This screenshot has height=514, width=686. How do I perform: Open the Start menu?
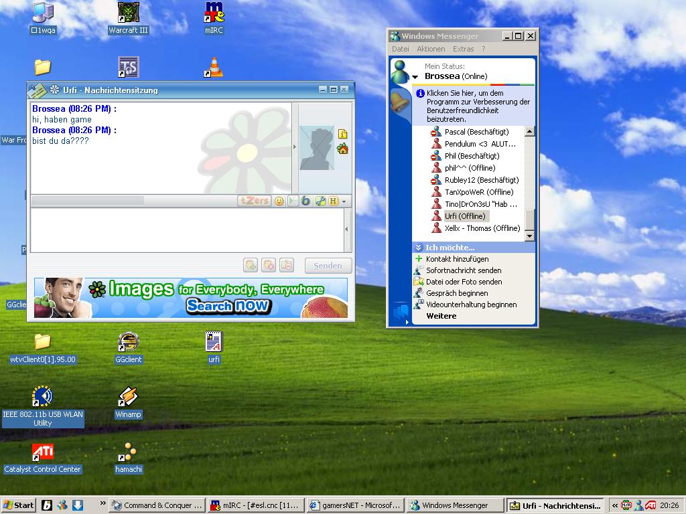[18, 505]
